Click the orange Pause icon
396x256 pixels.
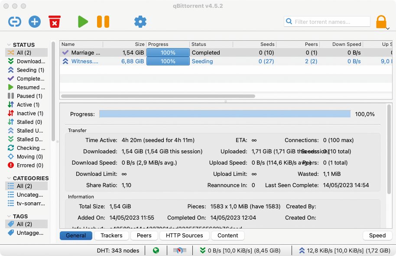[x=103, y=22]
